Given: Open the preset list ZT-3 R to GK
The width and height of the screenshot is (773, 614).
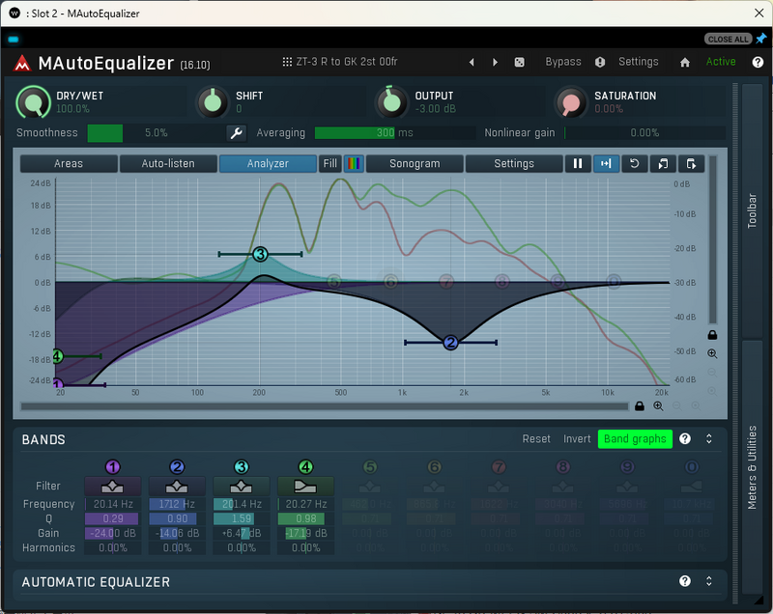Looking at the screenshot, I should click(x=340, y=62).
